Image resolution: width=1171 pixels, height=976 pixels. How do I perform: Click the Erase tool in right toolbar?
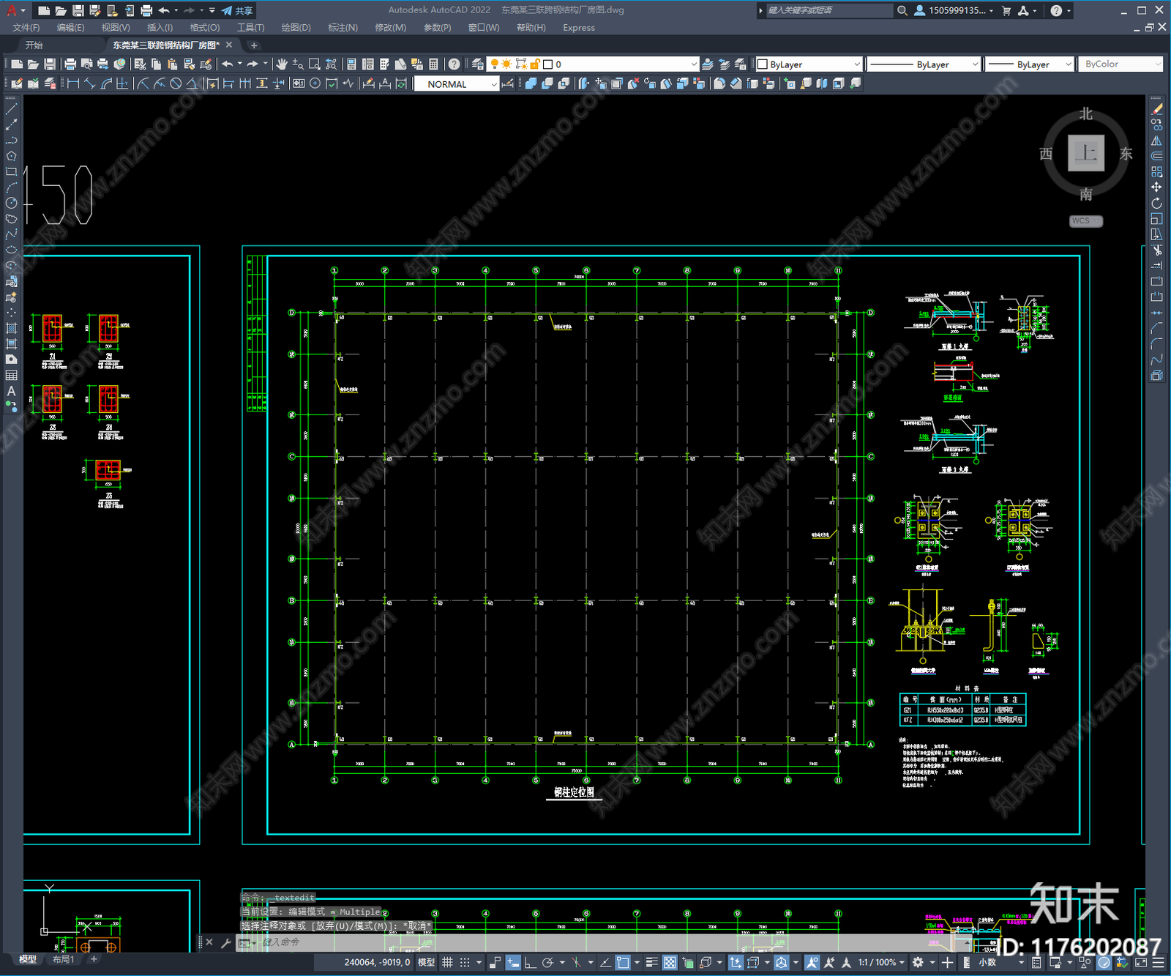1156,108
